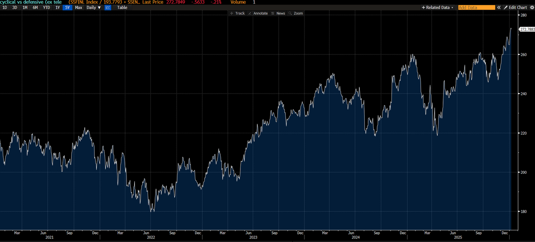535x242 pixels.
Task: Open chart settings gear icon
Action: coord(531,8)
